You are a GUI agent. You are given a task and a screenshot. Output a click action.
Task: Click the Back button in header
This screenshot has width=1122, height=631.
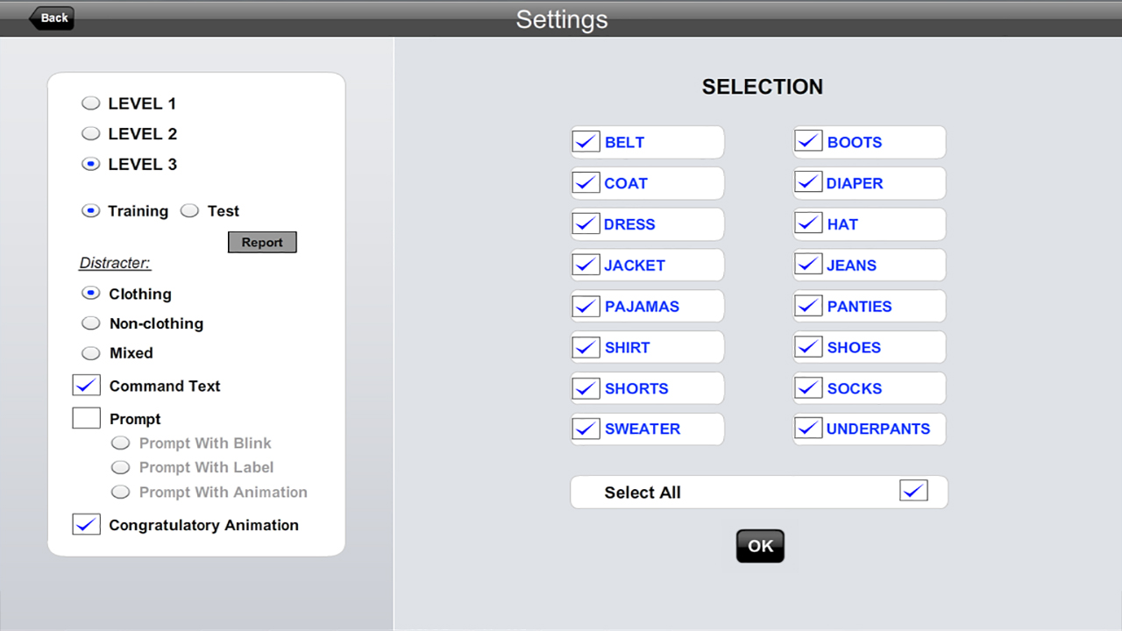click(52, 18)
